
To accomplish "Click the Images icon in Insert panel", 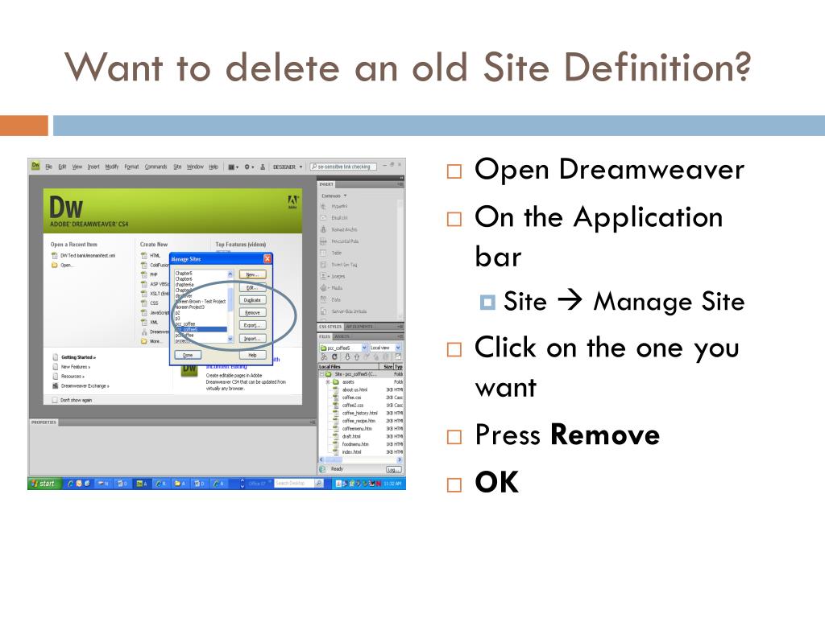I will click(324, 276).
